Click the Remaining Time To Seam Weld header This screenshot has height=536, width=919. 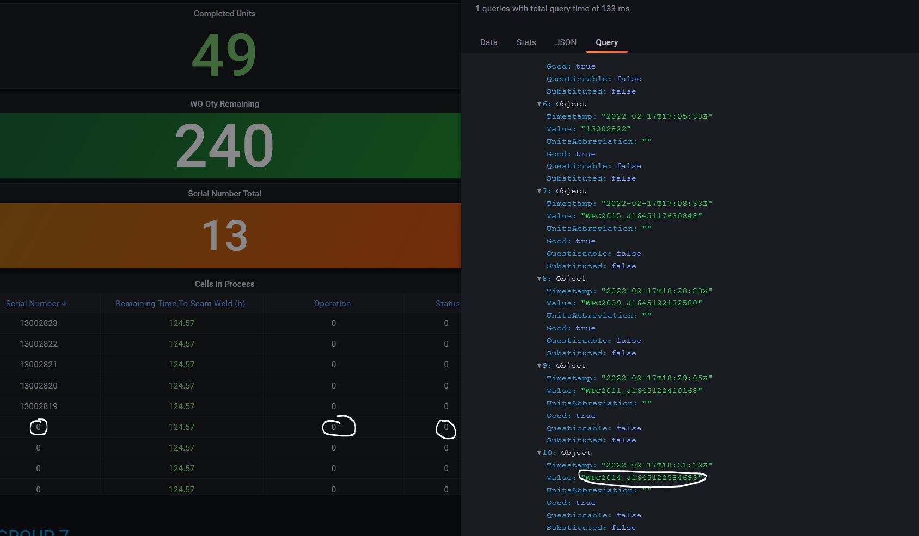pos(180,304)
